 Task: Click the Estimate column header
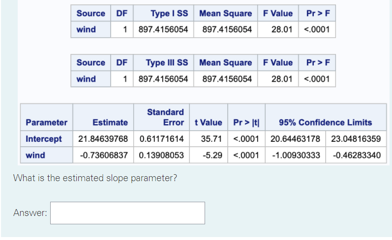110,123
